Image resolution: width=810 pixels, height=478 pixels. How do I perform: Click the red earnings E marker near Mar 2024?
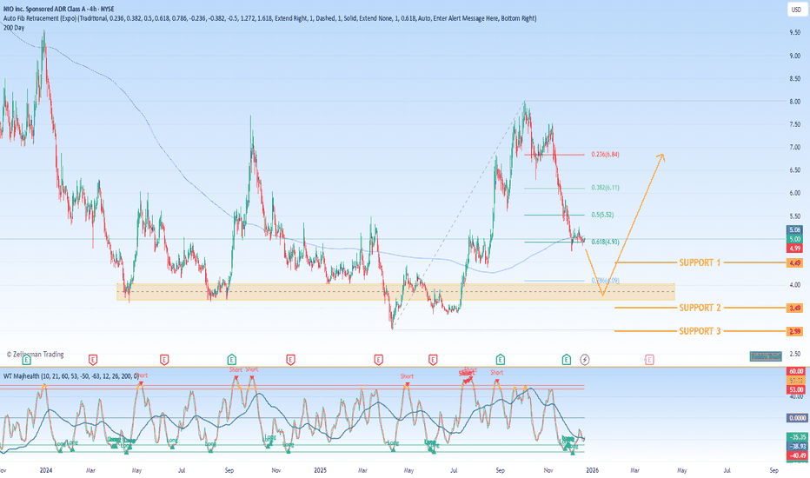91,358
